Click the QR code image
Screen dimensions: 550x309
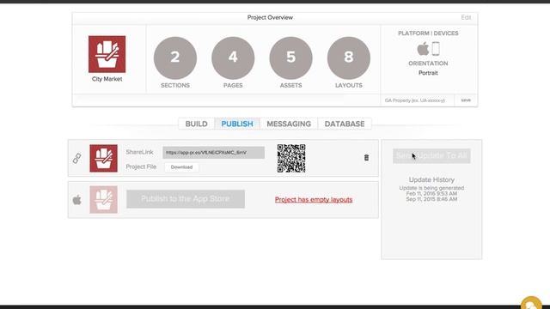click(x=291, y=158)
